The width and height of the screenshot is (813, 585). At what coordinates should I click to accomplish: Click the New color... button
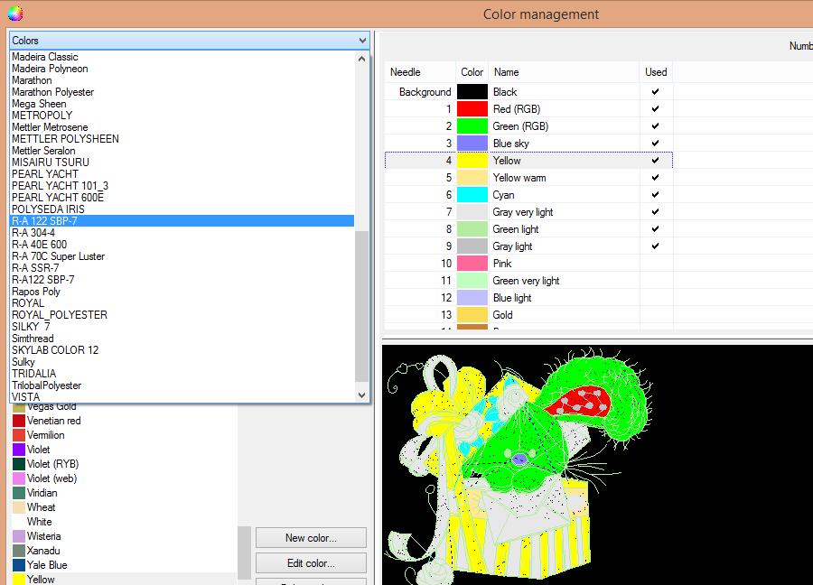(x=311, y=538)
